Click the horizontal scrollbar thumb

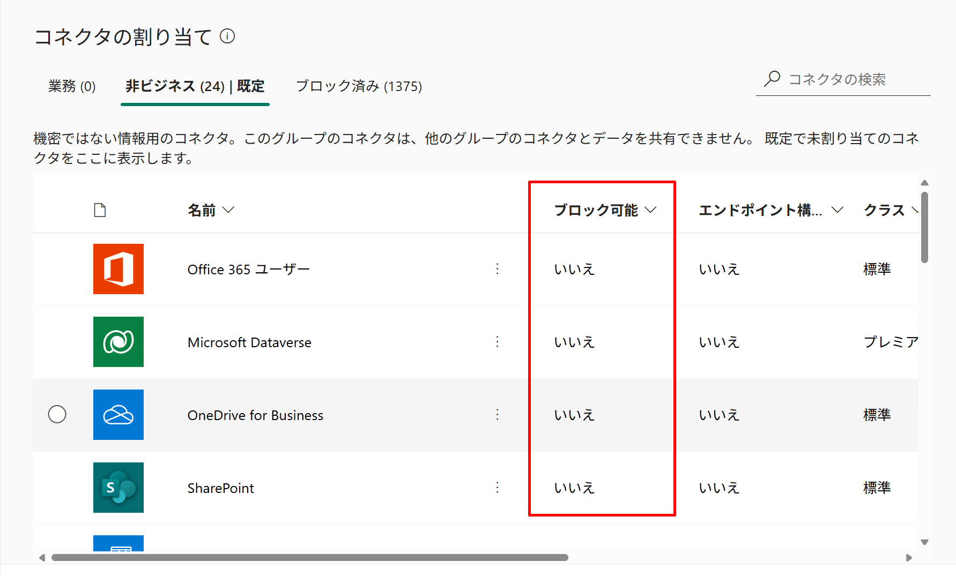[x=309, y=558]
